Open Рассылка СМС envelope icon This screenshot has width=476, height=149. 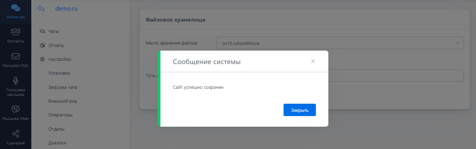click(x=15, y=56)
